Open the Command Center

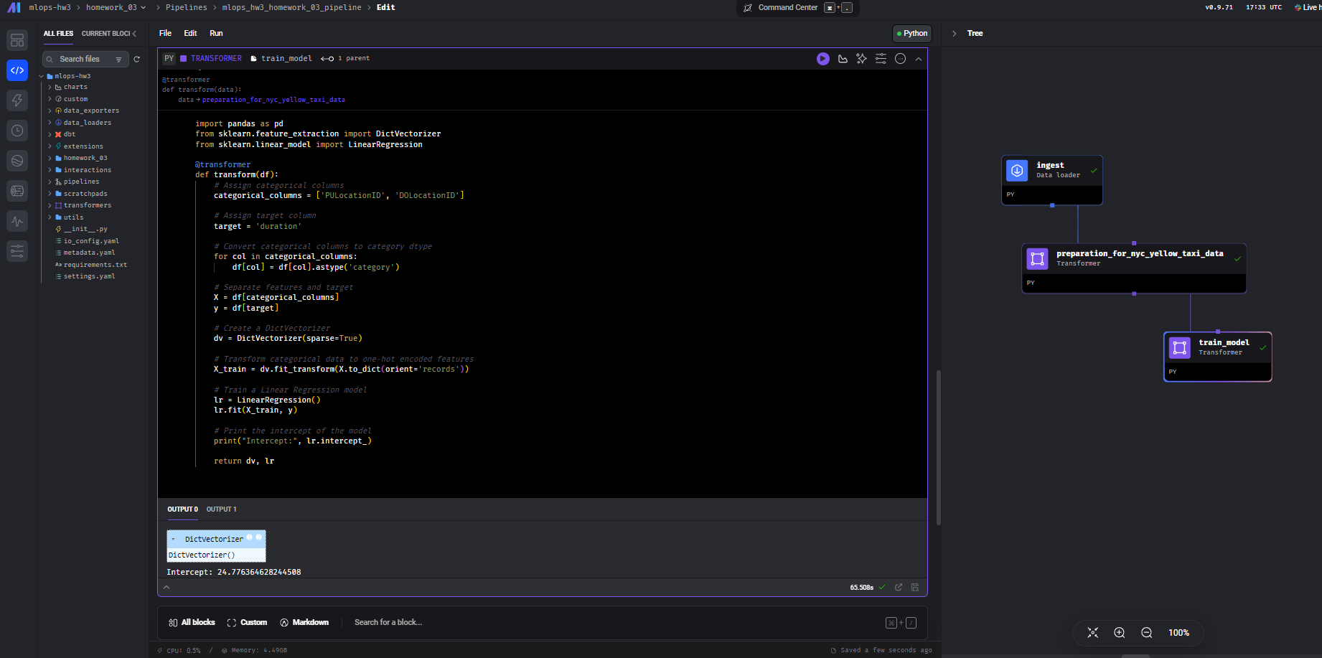[x=797, y=8]
